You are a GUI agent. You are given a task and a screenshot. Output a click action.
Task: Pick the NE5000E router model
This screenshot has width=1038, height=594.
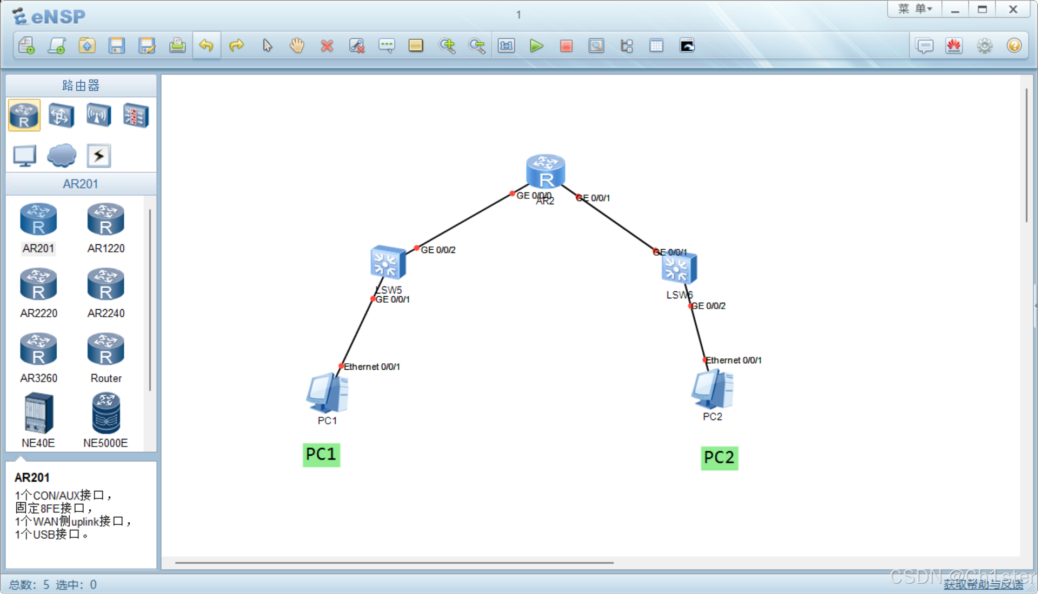pos(106,414)
